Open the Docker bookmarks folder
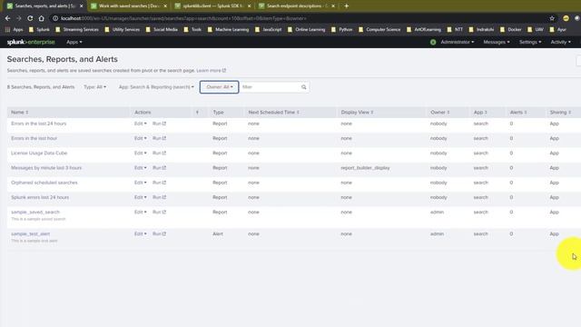The width and height of the screenshot is (581, 327). point(511,29)
